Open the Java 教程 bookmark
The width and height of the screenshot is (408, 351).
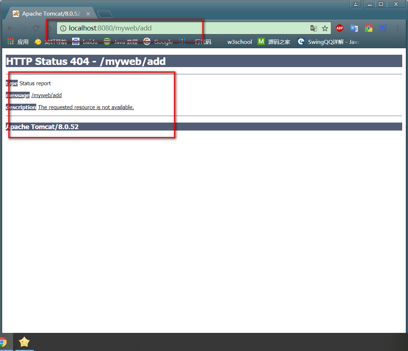point(121,42)
